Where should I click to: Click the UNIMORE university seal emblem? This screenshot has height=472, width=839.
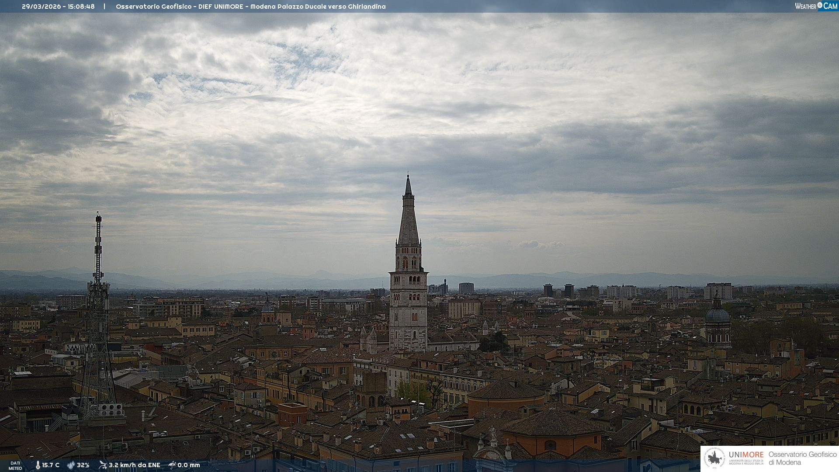click(x=714, y=458)
